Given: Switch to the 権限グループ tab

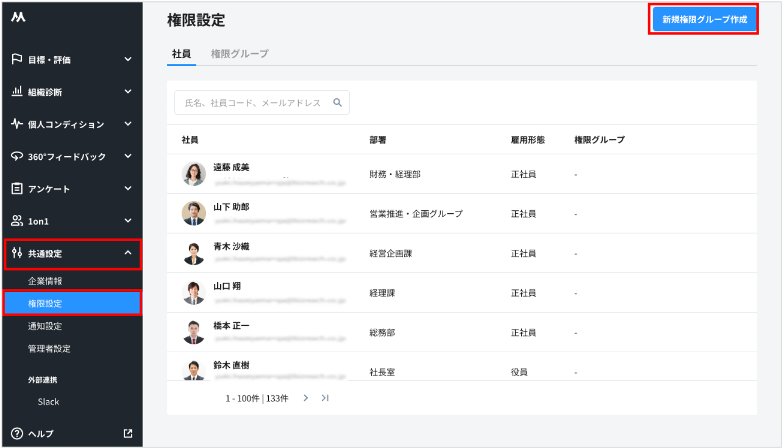Looking at the screenshot, I should pos(239,53).
